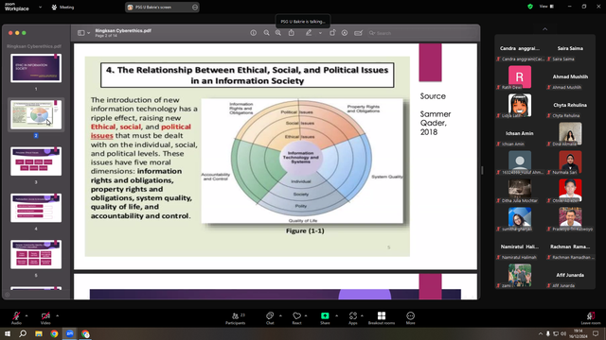This screenshot has height=340, width=606.
Task: Click Nurmala Sari video tile
Action: pyautogui.click(x=570, y=161)
